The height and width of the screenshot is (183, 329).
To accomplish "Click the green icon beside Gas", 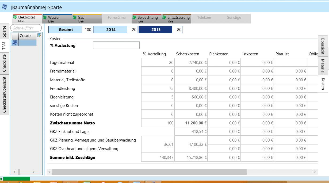I will click(x=75, y=17).
